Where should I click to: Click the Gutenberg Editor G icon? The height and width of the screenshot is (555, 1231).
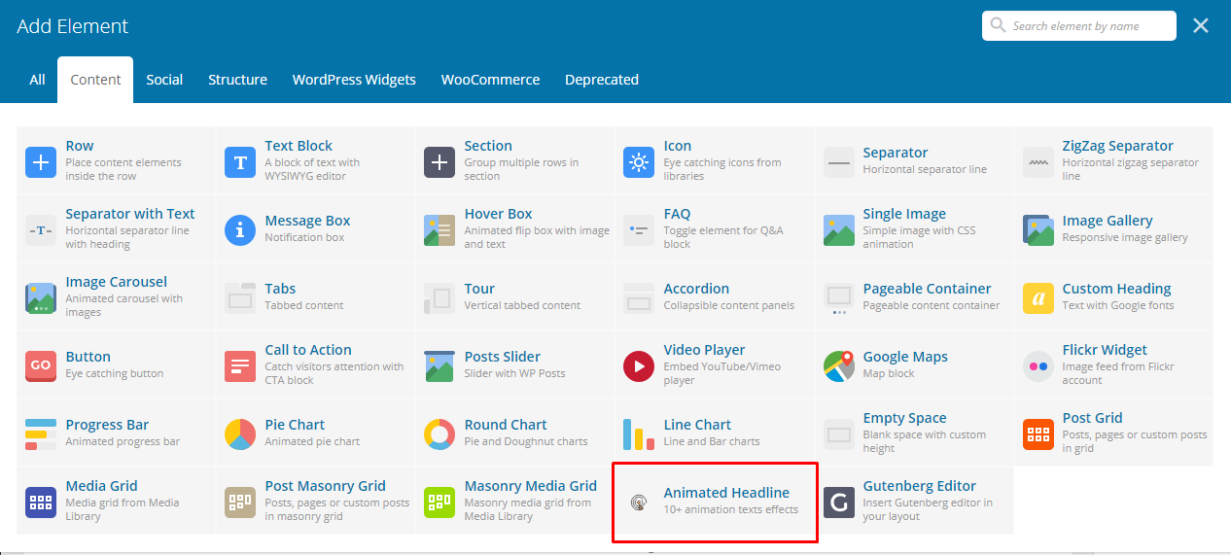tap(838, 503)
